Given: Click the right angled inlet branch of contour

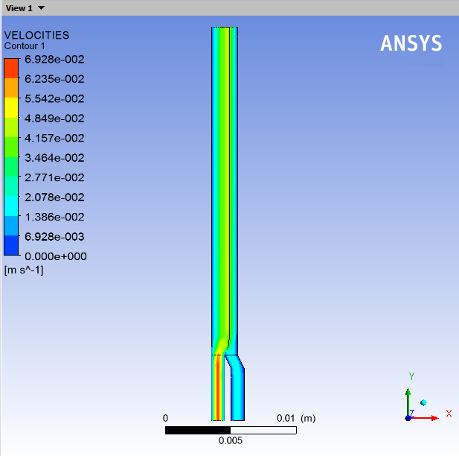Looking at the screenshot, I should coord(237,390).
